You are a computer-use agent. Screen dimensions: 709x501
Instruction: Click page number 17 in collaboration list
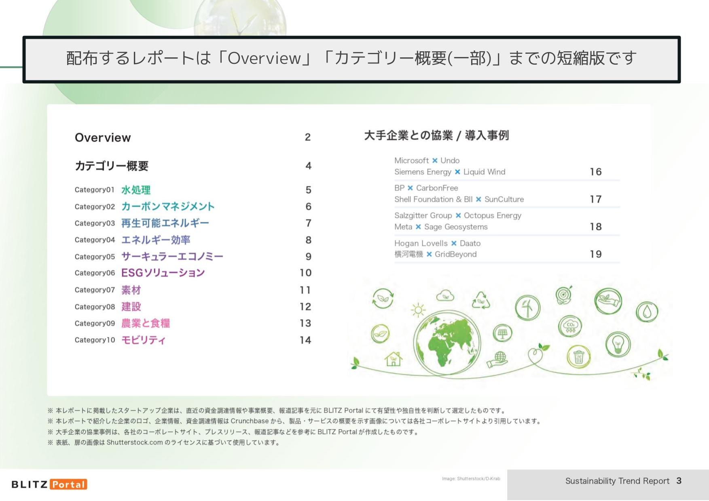pos(596,200)
